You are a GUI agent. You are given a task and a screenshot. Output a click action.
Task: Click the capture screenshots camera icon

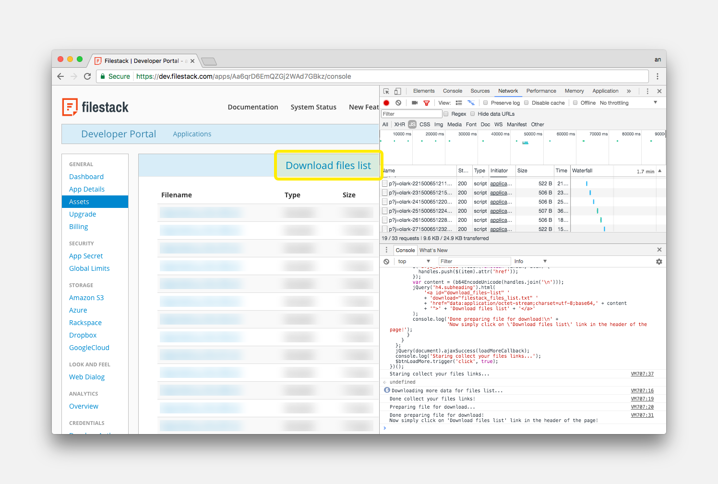415,103
